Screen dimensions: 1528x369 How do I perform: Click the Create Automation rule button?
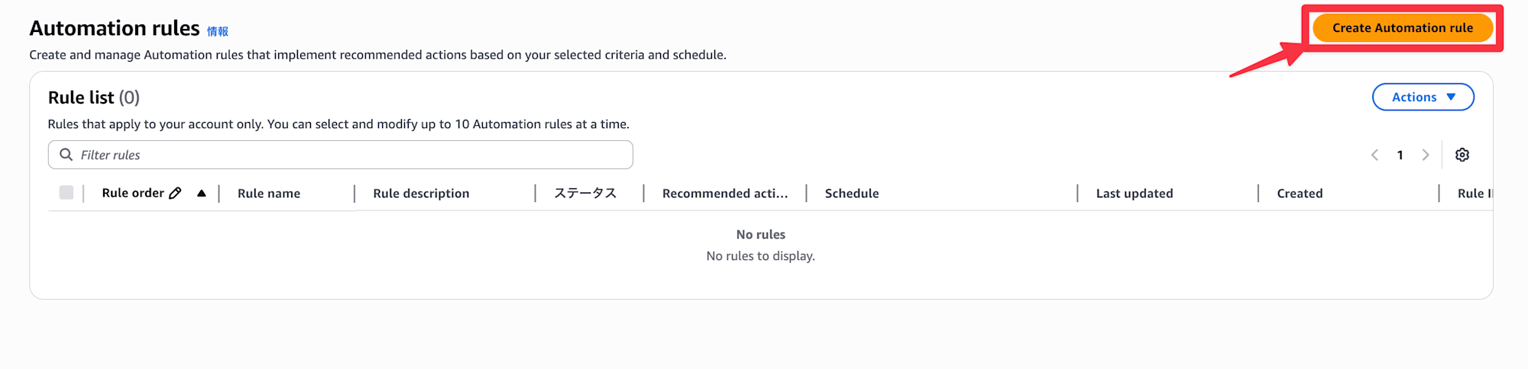point(1402,28)
